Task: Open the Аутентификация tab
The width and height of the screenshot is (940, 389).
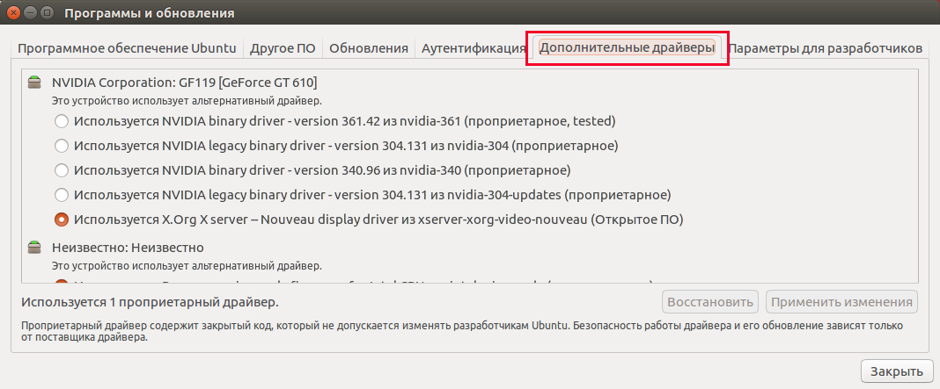Action: tap(474, 48)
